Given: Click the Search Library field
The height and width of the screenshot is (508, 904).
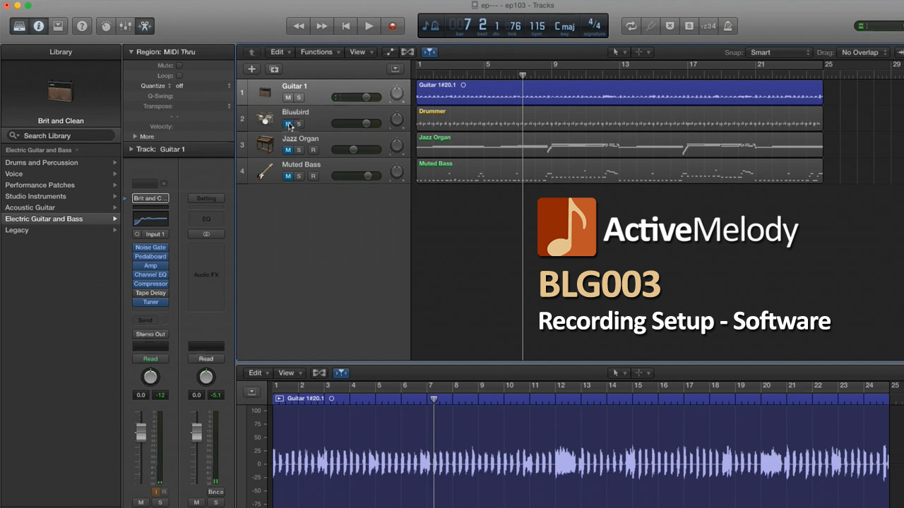Looking at the screenshot, I should (61, 135).
